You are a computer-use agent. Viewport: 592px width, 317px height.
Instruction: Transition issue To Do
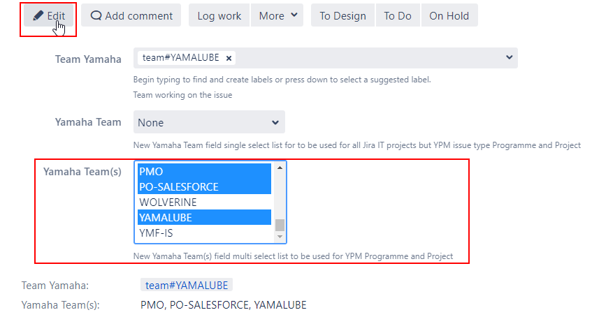click(x=398, y=15)
